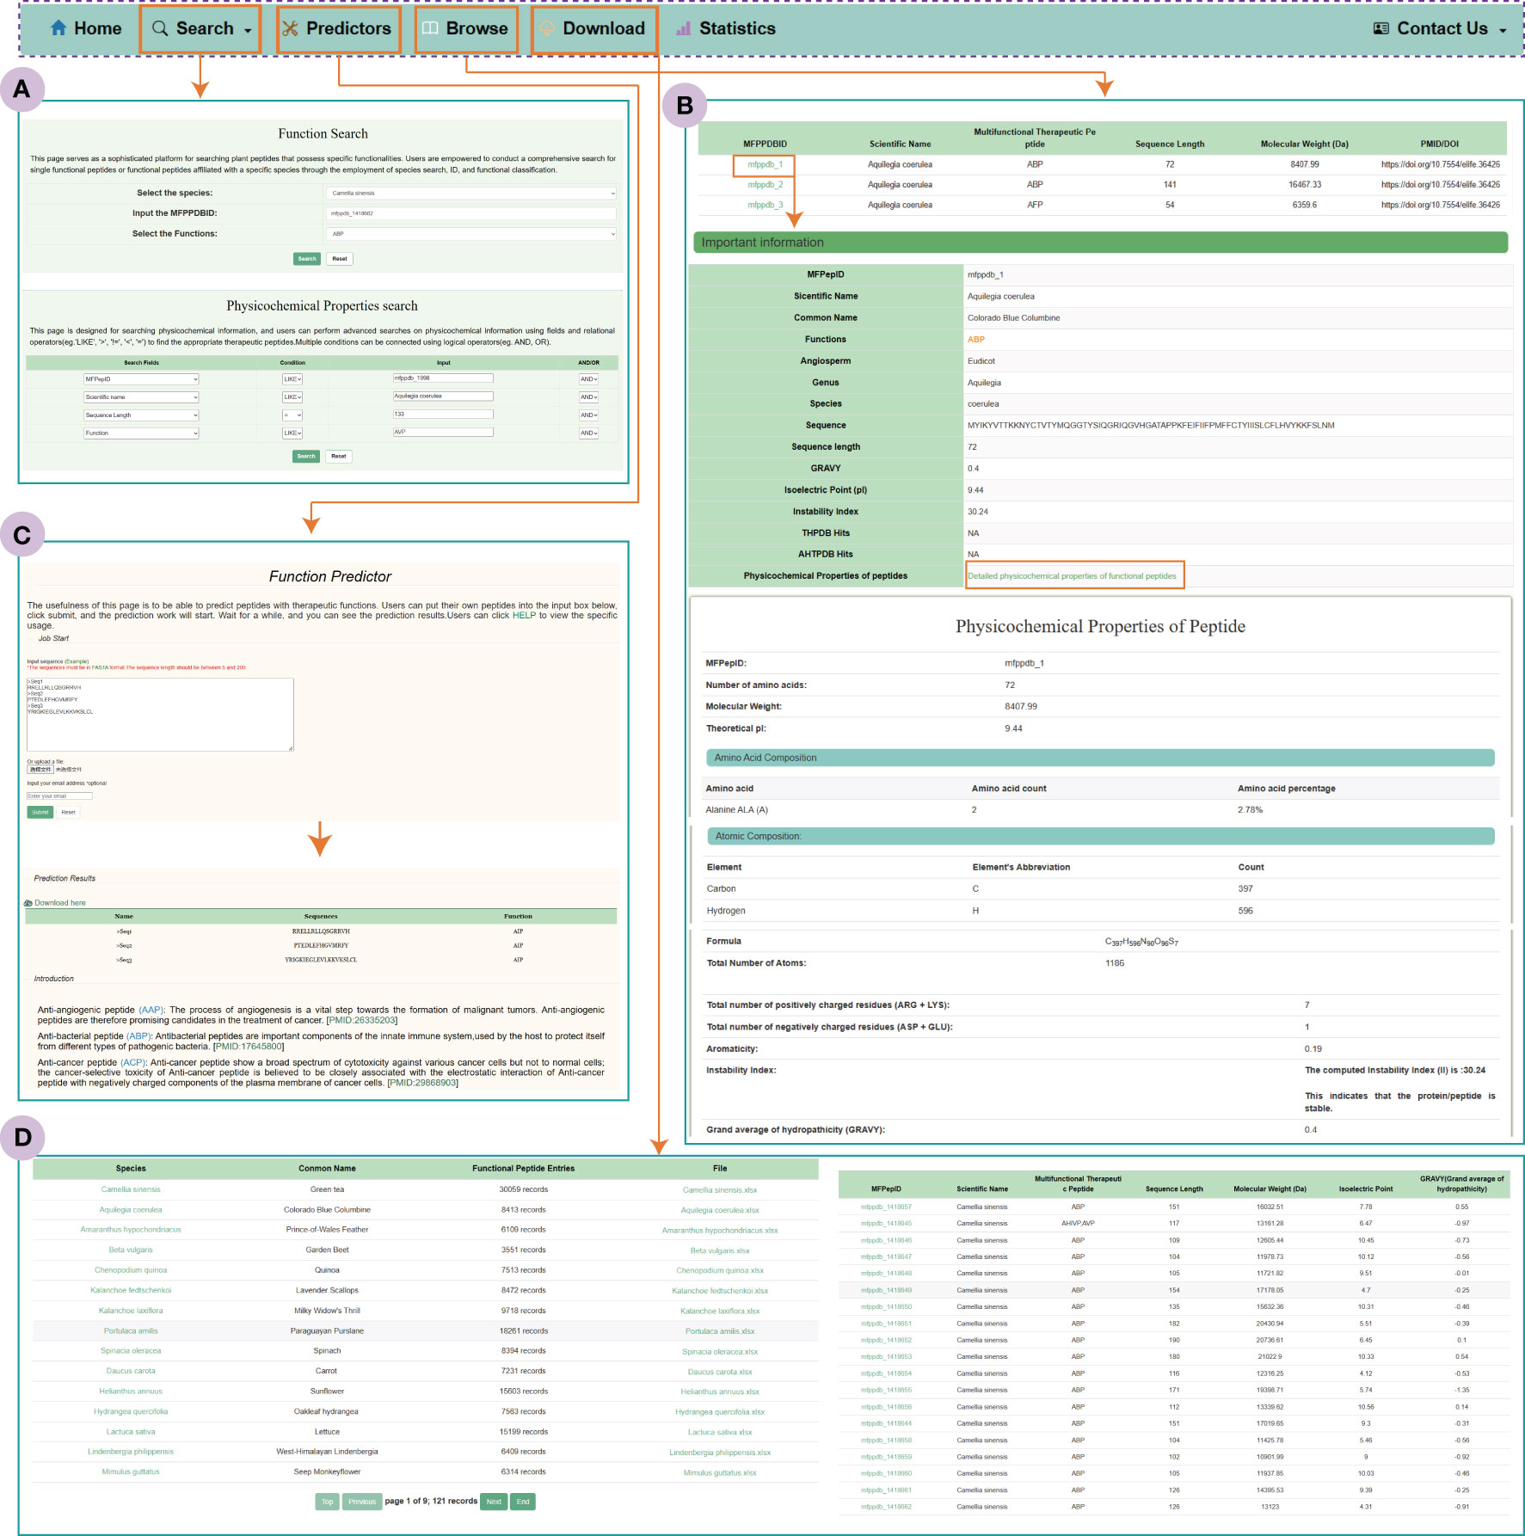Open the PMID:29868903 reference link
Screen dimensions: 1525x1536
coord(423,1084)
